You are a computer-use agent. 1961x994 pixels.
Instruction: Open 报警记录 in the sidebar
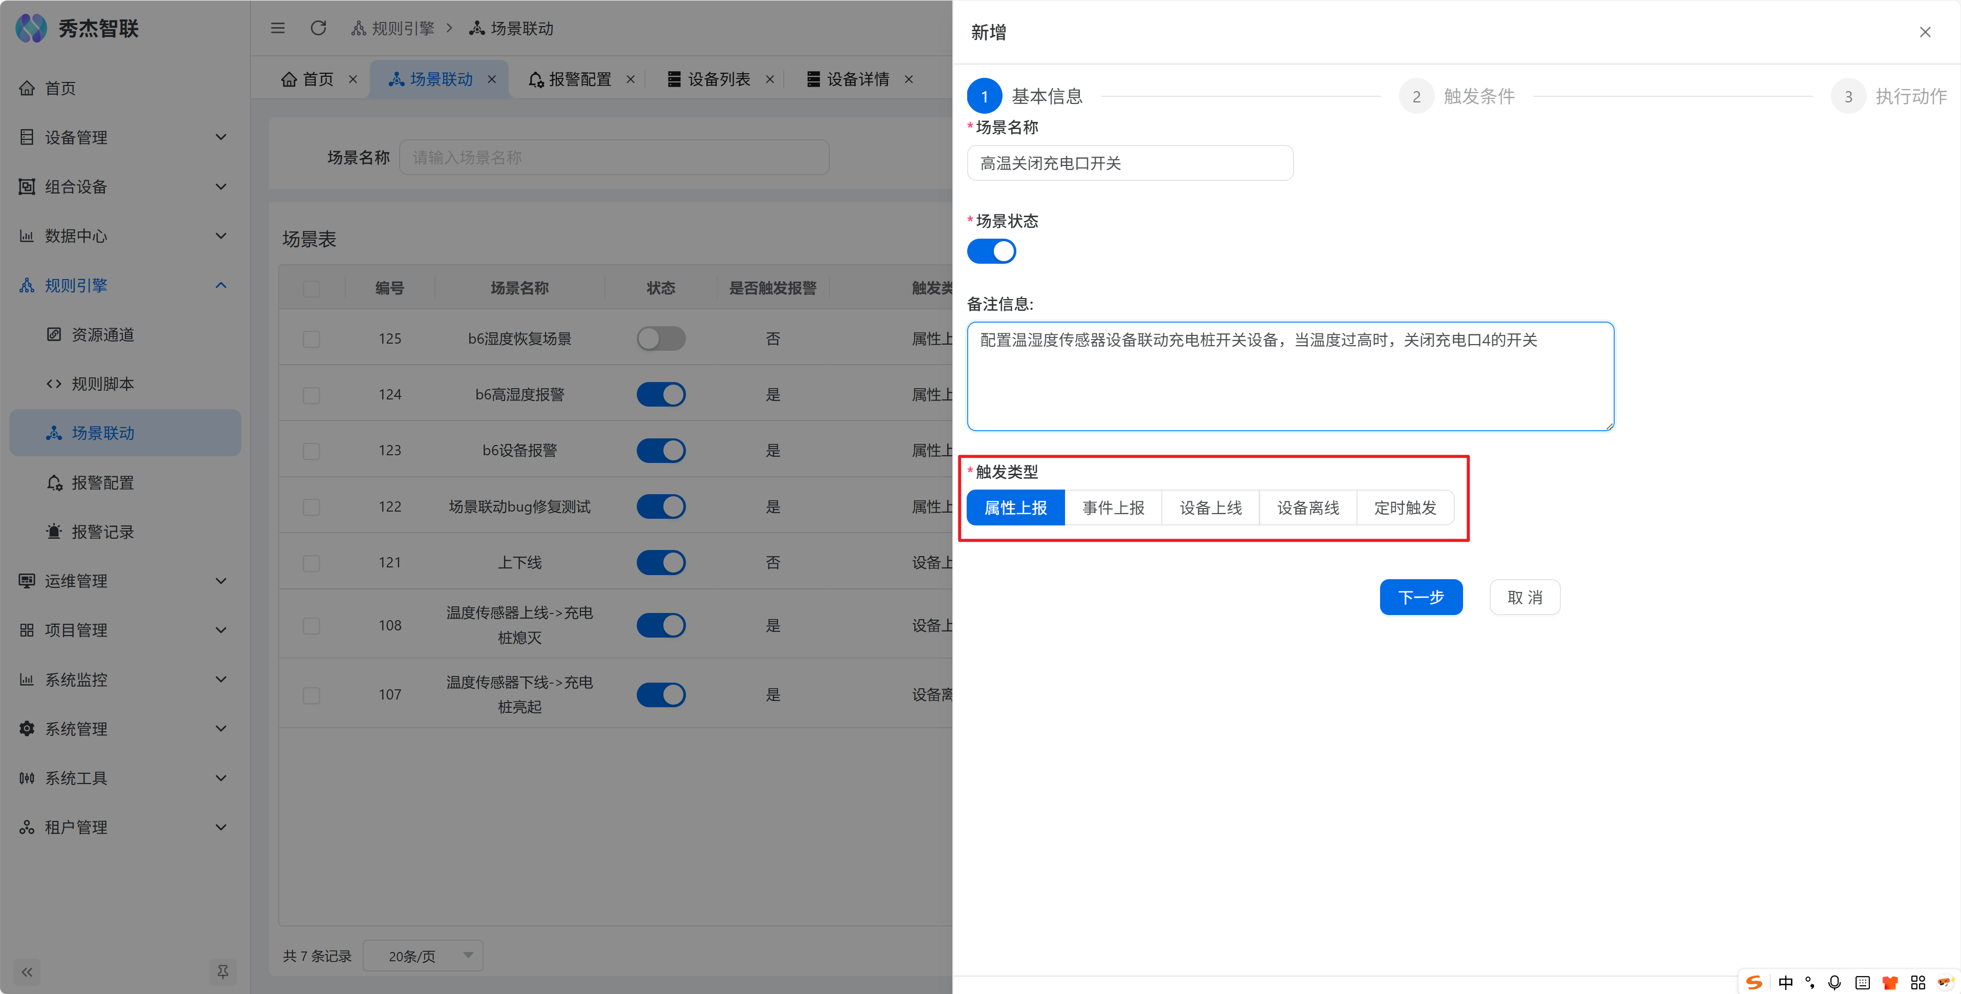(x=102, y=532)
